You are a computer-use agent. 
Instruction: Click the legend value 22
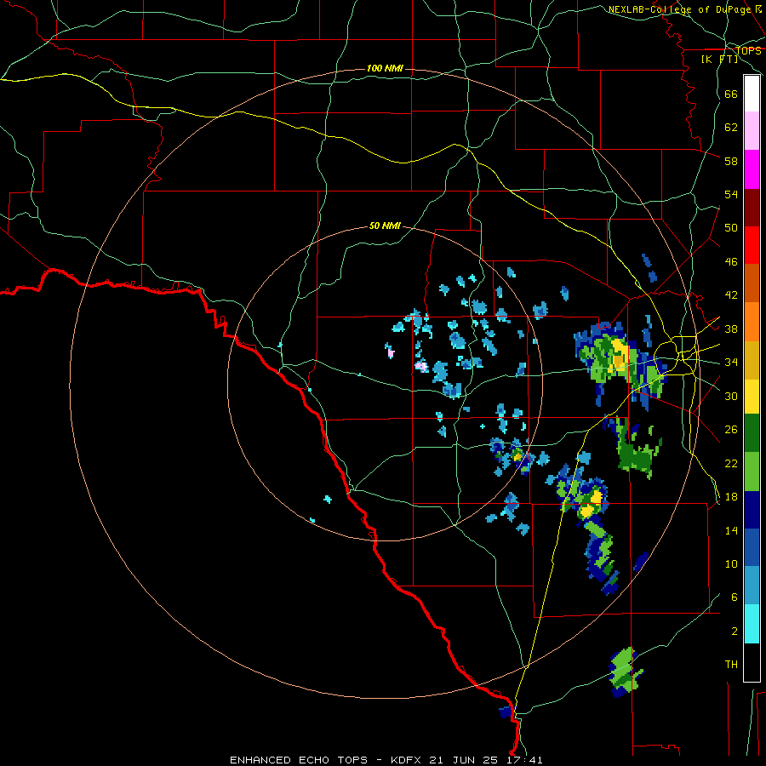731,464
